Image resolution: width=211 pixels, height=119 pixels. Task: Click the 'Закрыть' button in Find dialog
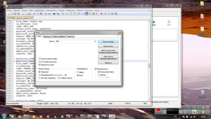108,63
